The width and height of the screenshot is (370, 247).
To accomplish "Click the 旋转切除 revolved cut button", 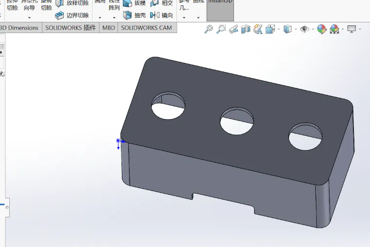I will [46, 5].
